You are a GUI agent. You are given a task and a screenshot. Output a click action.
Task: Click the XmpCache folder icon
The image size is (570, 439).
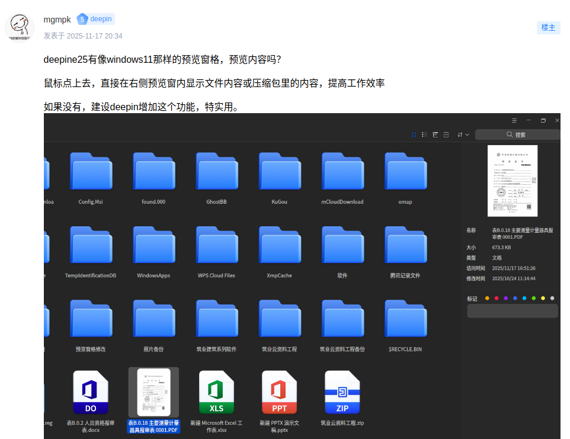pyautogui.click(x=280, y=245)
